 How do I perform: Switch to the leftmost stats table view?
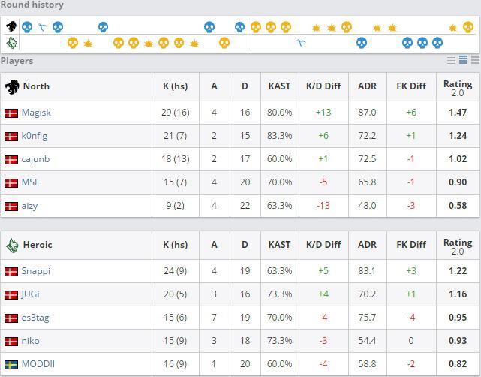[x=452, y=60]
